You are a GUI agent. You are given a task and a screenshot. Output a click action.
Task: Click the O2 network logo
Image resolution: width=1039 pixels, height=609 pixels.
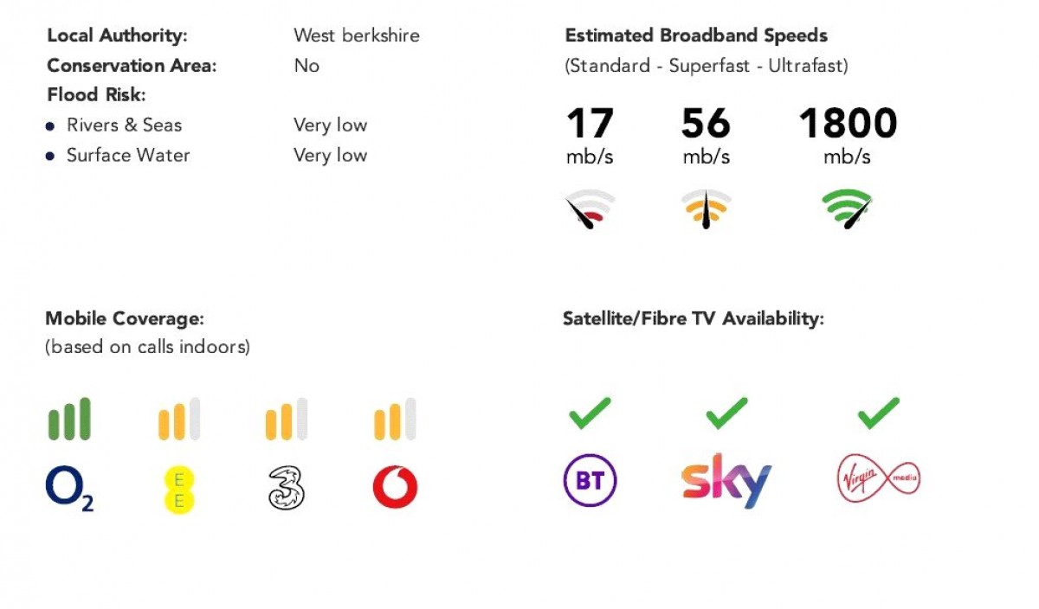[69, 489]
